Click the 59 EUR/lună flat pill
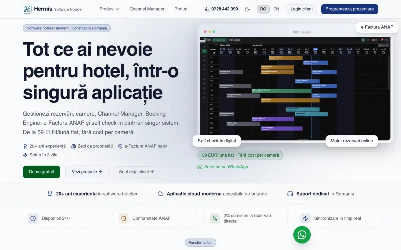 (240, 155)
